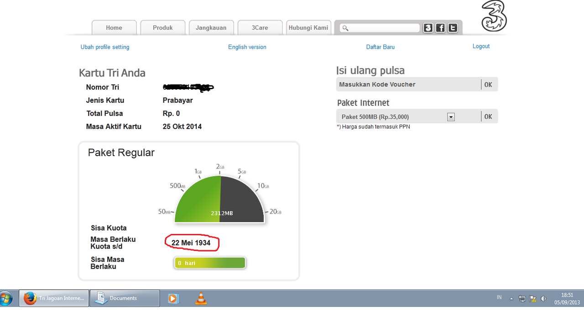Click Ubah profile setting link
This screenshot has height=310, width=584.
[x=105, y=47]
